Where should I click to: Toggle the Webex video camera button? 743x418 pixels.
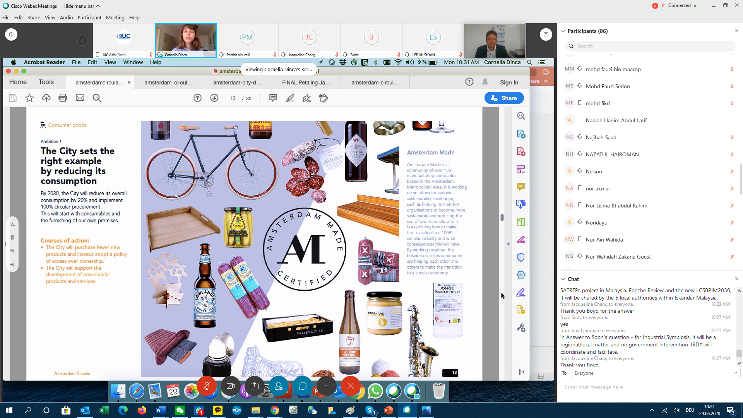point(231,386)
